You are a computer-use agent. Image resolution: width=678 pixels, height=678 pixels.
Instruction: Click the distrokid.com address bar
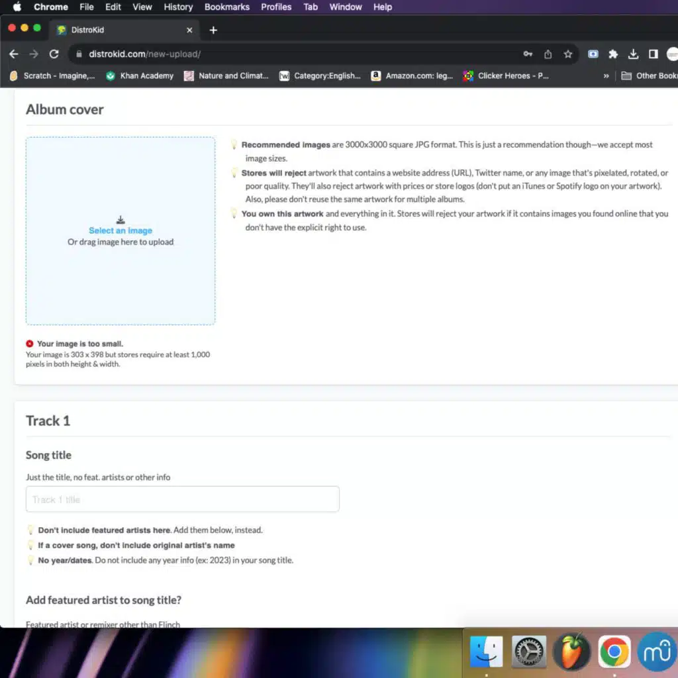click(x=298, y=54)
